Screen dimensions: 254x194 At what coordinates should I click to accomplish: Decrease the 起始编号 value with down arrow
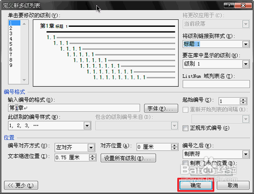[243, 103]
